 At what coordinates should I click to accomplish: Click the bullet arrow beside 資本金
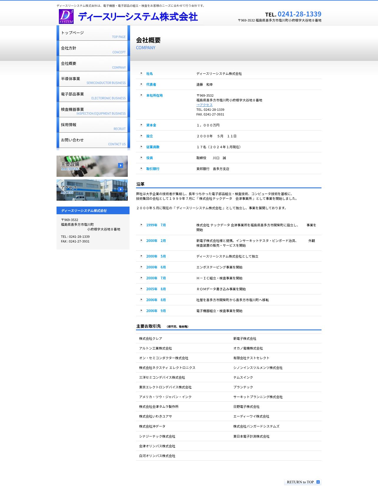(141, 125)
